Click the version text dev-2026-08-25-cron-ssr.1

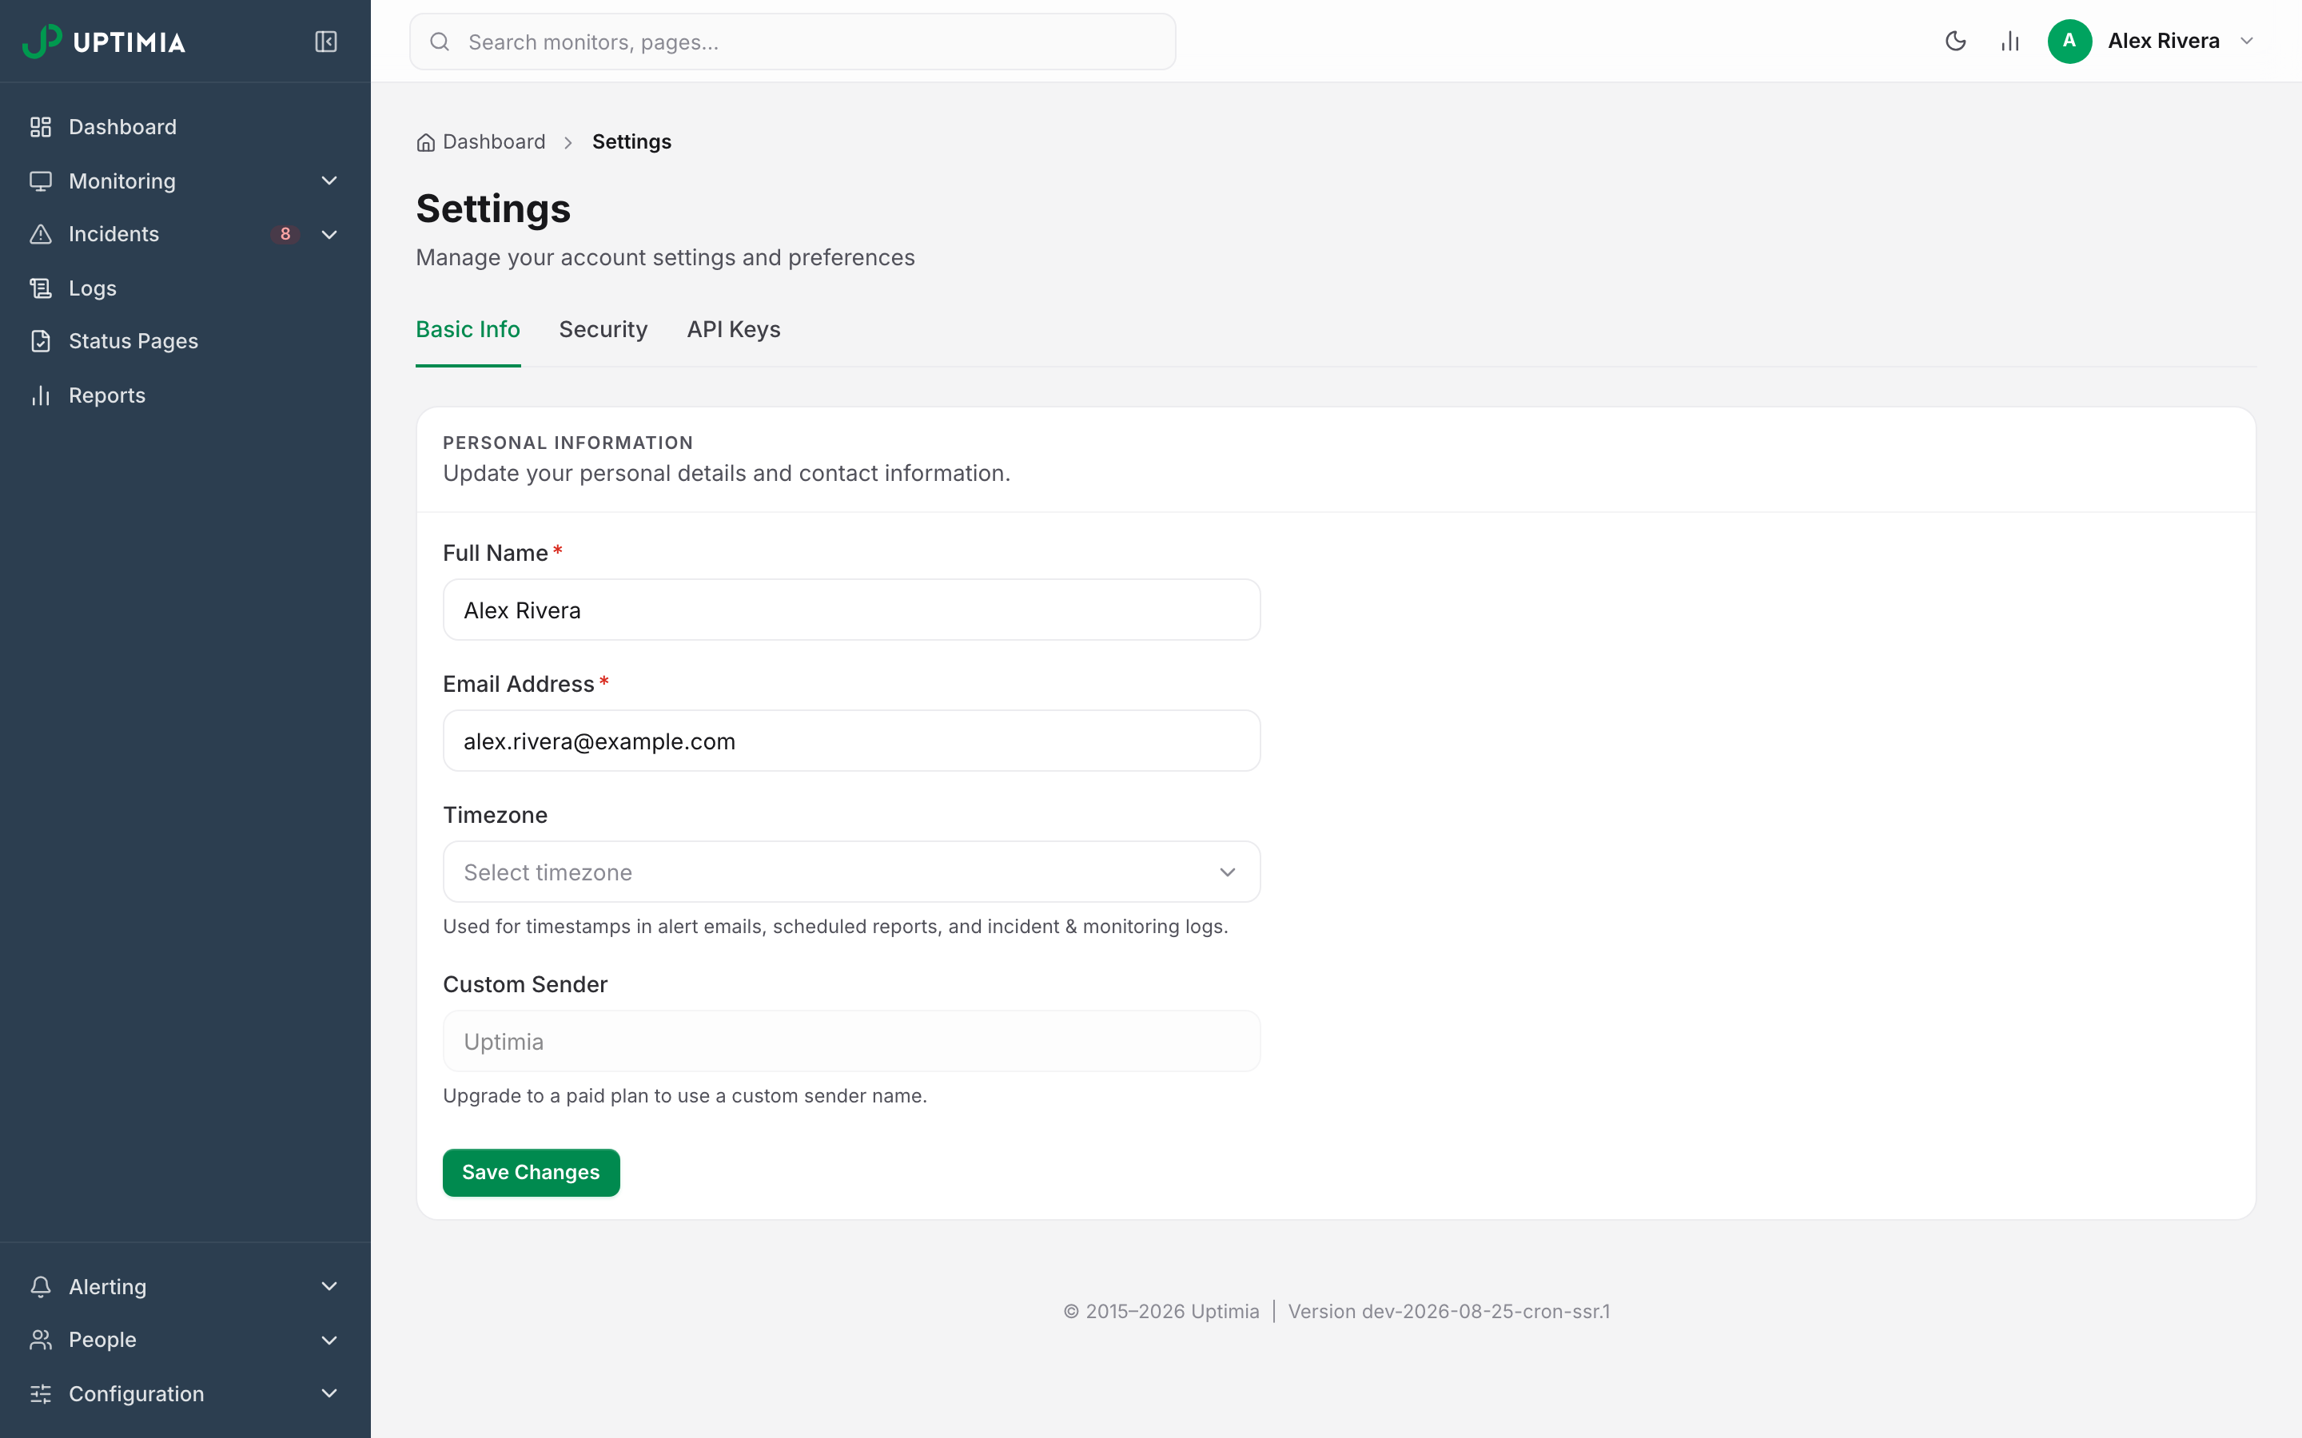click(1448, 1312)
